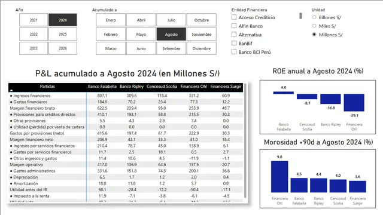The width and height of the screenshot is (383, 215).
Task: Pick Setiembre month button
Action: 171,48
